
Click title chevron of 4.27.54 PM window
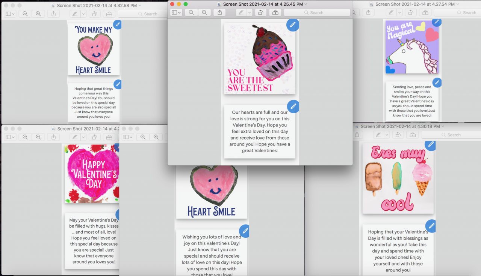point(458,4)
